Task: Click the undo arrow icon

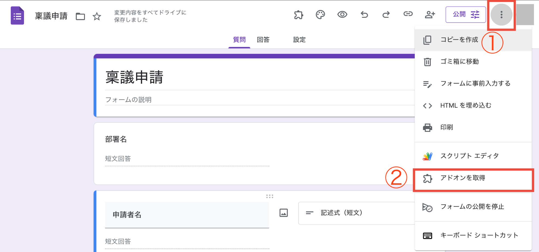Action: [x=364, y=15]
